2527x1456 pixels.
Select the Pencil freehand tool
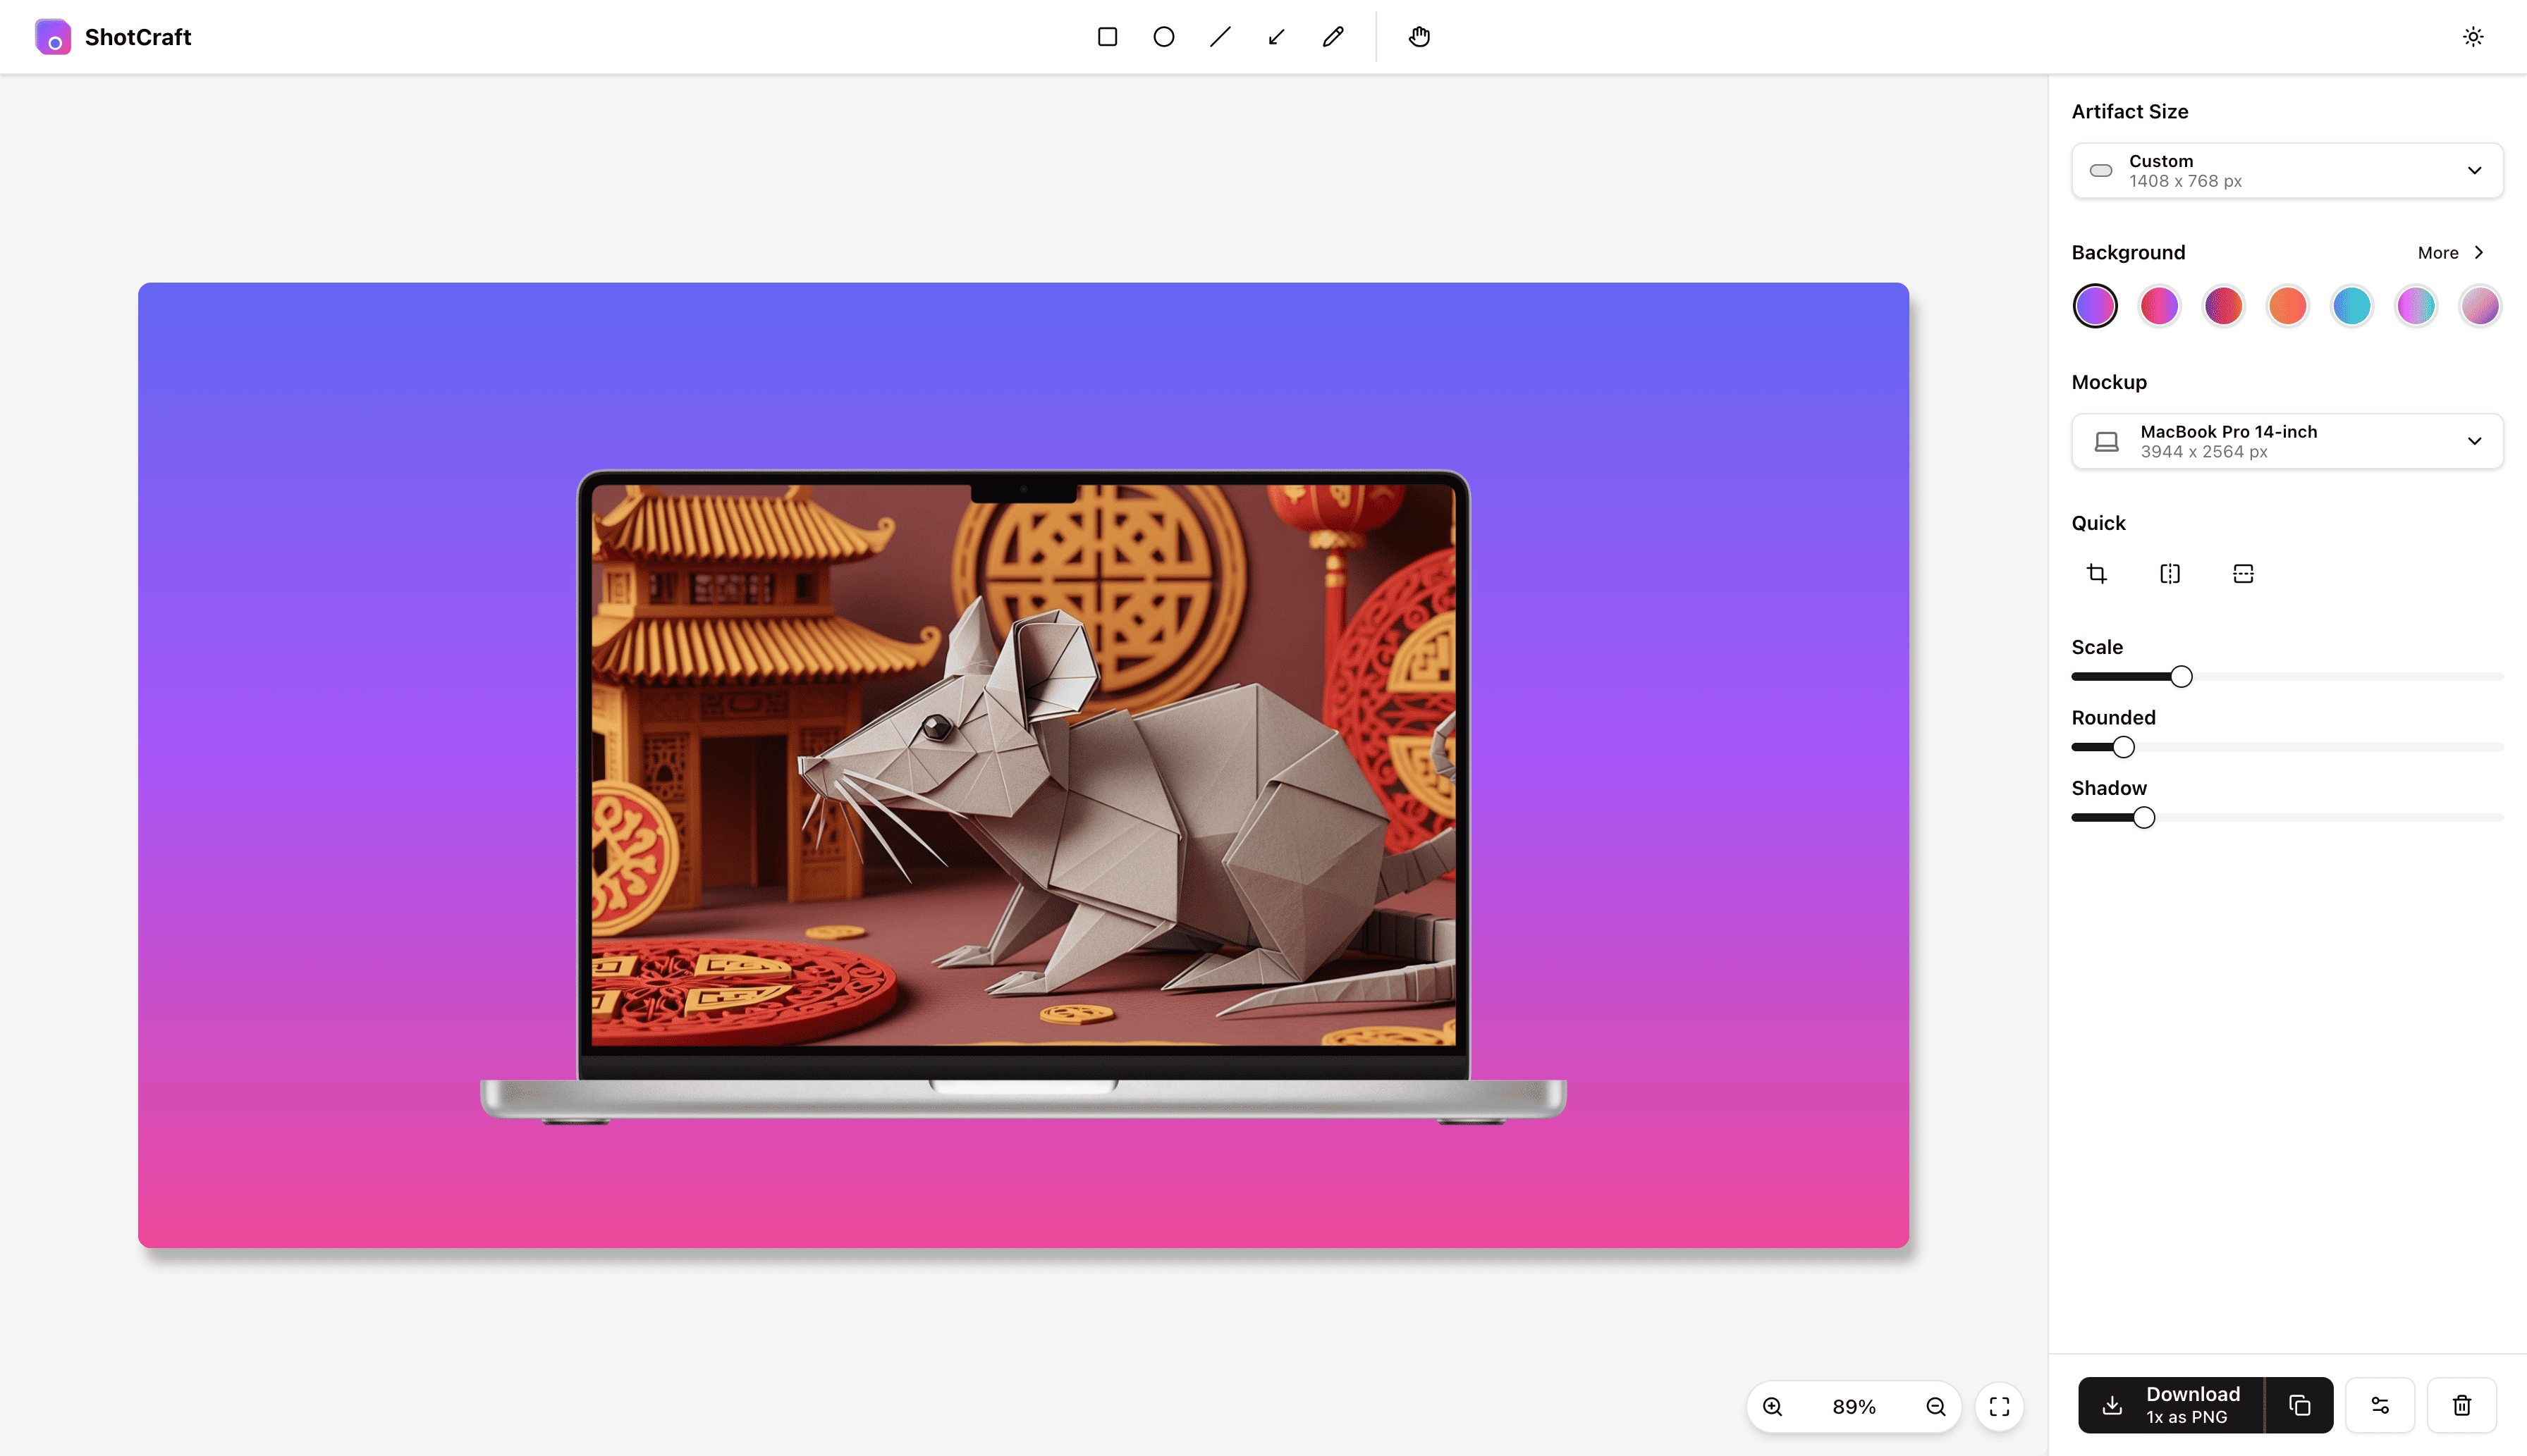(1333, 37)
